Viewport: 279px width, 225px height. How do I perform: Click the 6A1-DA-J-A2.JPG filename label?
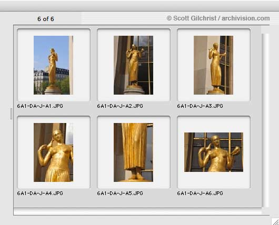[x=120, y=106]
